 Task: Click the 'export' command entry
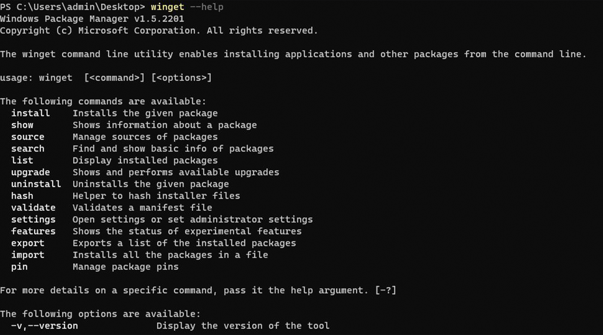pos(28,243)
